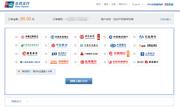The height and width of the screenshot is (108, 180).
Task: Go to 首页 home page
Action: (98, 4)
